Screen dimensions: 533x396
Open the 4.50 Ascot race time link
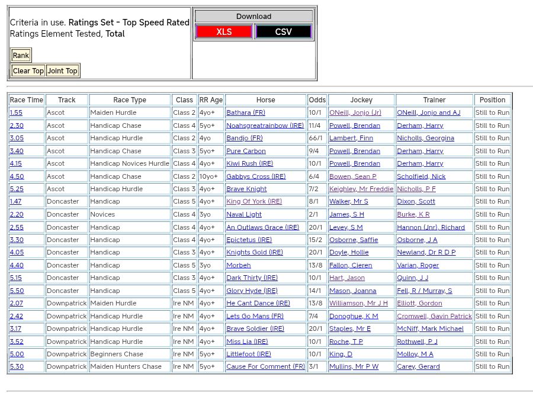[x=17, y=176]
